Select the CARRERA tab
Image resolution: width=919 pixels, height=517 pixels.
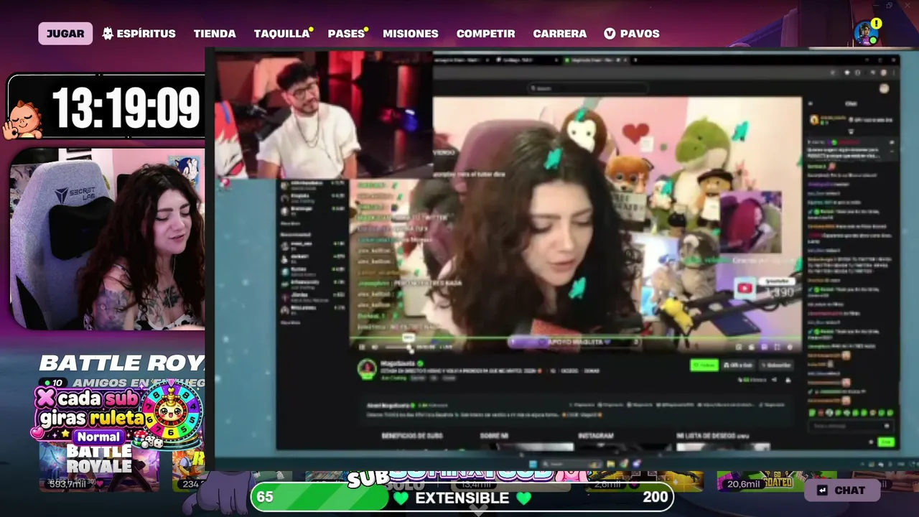point(560,34)
